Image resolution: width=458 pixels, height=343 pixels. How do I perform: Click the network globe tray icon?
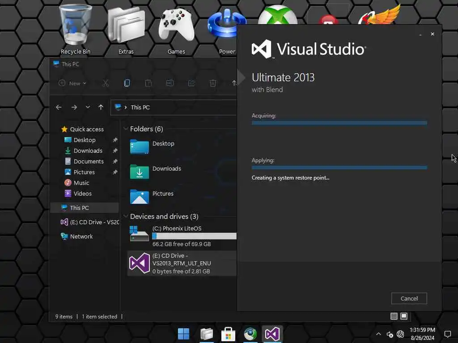click(x=400, y=334)
